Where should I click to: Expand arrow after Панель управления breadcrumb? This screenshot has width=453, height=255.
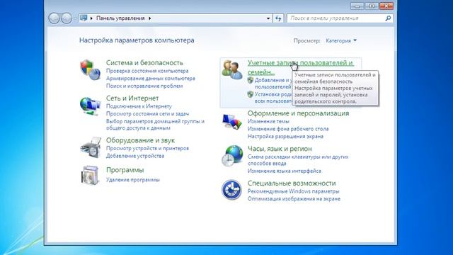click(149, 18)
